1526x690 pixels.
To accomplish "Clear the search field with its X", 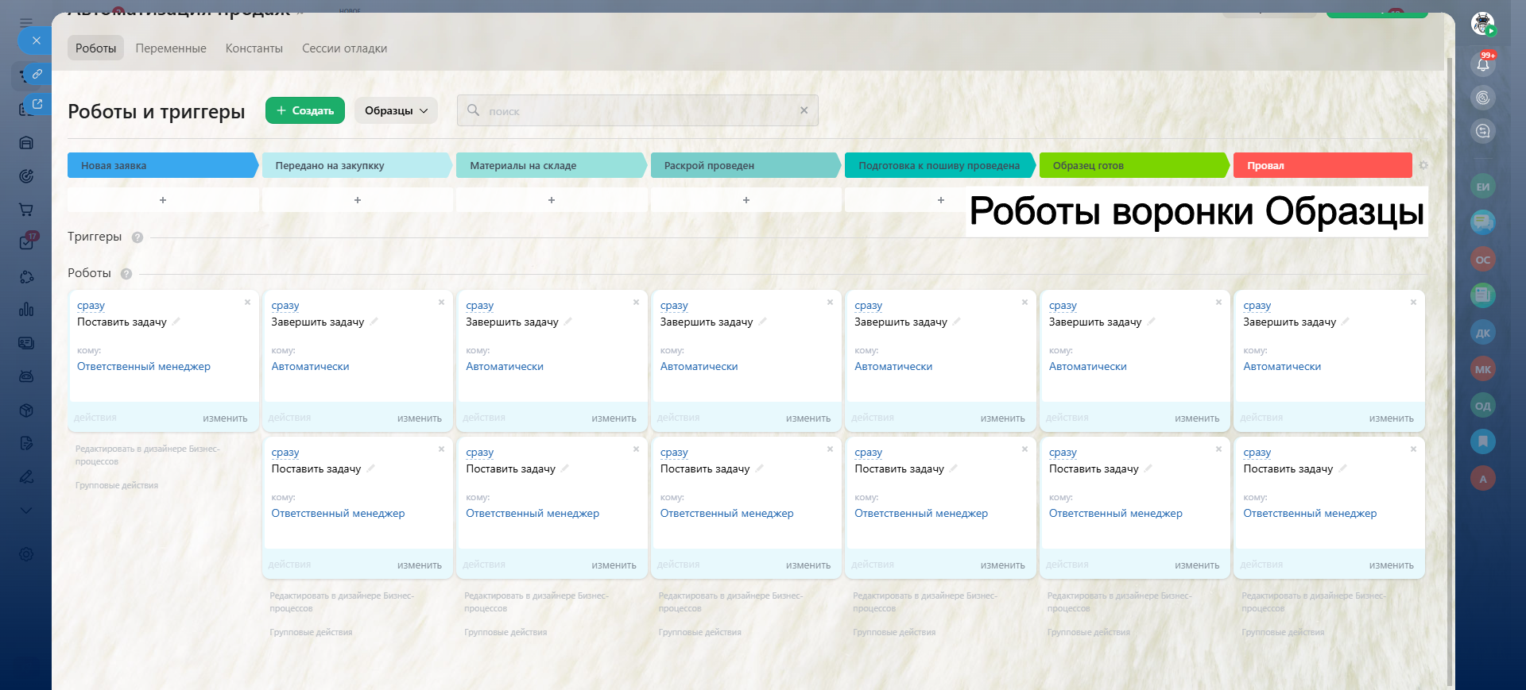I will point(804,110).
